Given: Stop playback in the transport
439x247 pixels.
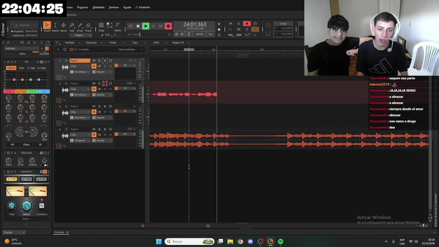Looking at the screenshot, I should click(x=138, y=26).
